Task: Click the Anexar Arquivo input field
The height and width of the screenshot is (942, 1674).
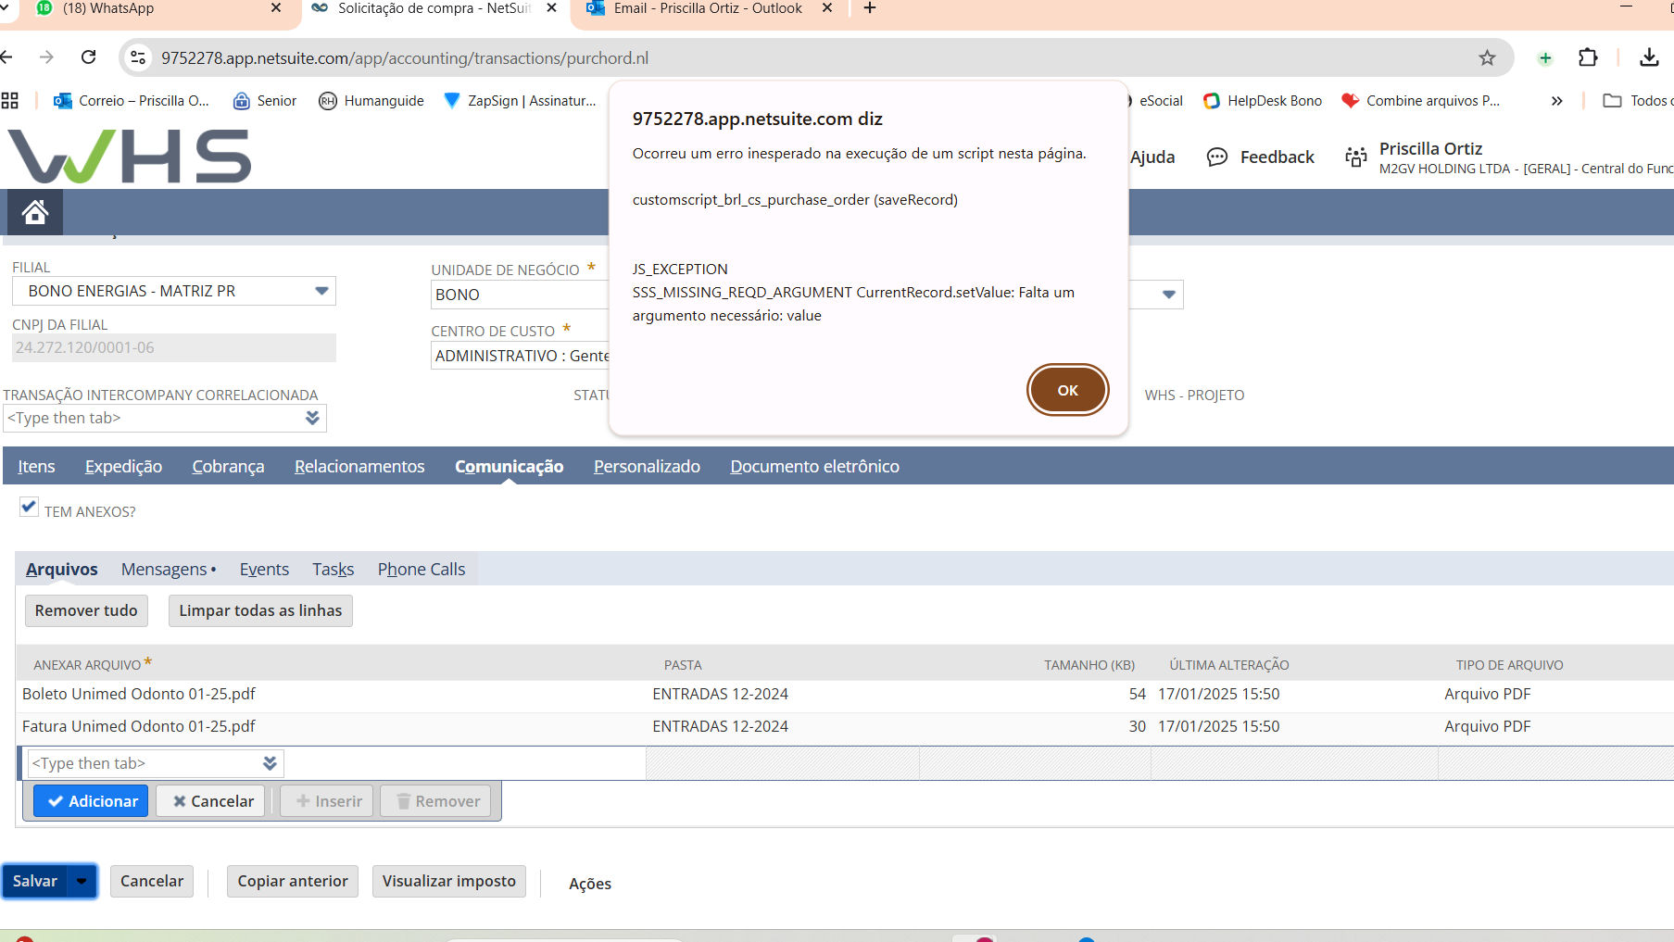Action: tap(144, 763)
